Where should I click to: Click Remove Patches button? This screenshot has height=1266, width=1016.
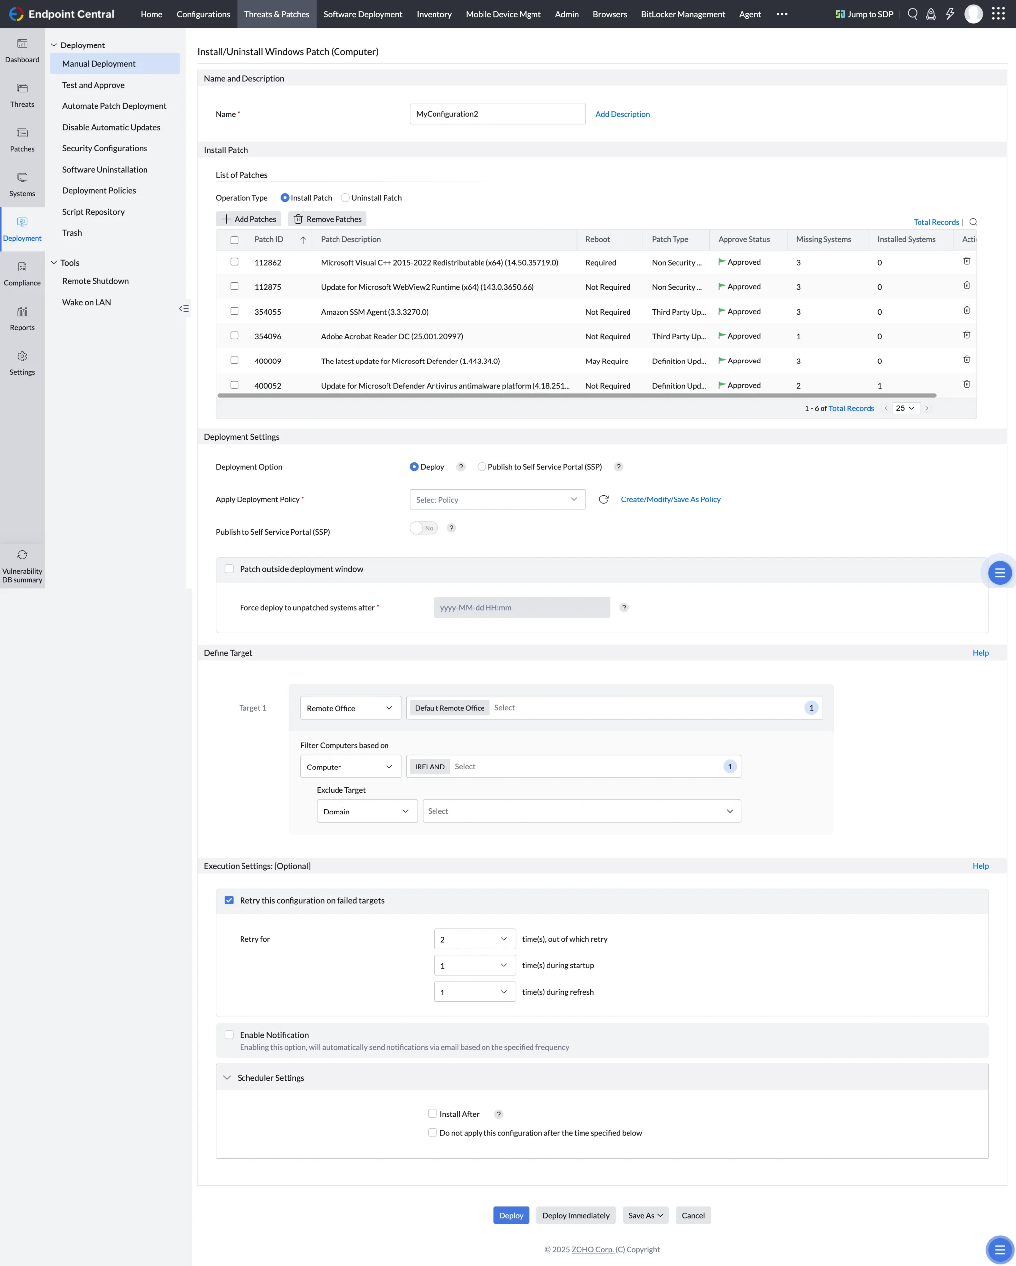coord(327,219)
